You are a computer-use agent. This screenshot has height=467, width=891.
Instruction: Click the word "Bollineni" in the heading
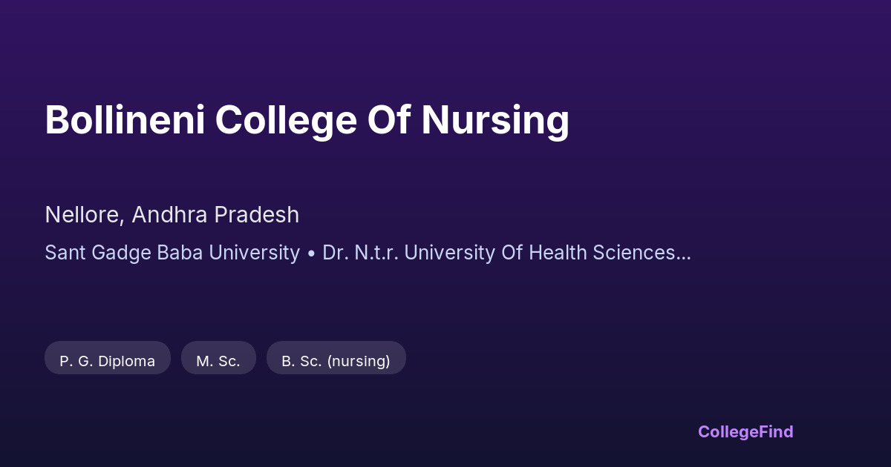coord(125,120)
